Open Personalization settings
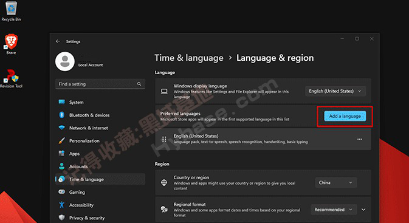The width and height of the screenshot is (409, 223). [x=100, y=140]
